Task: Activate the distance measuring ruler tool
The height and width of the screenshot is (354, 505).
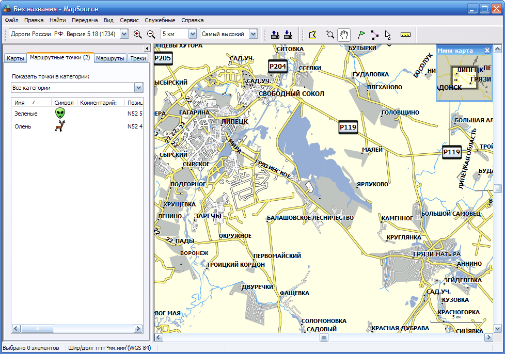Action: (405, 35)
